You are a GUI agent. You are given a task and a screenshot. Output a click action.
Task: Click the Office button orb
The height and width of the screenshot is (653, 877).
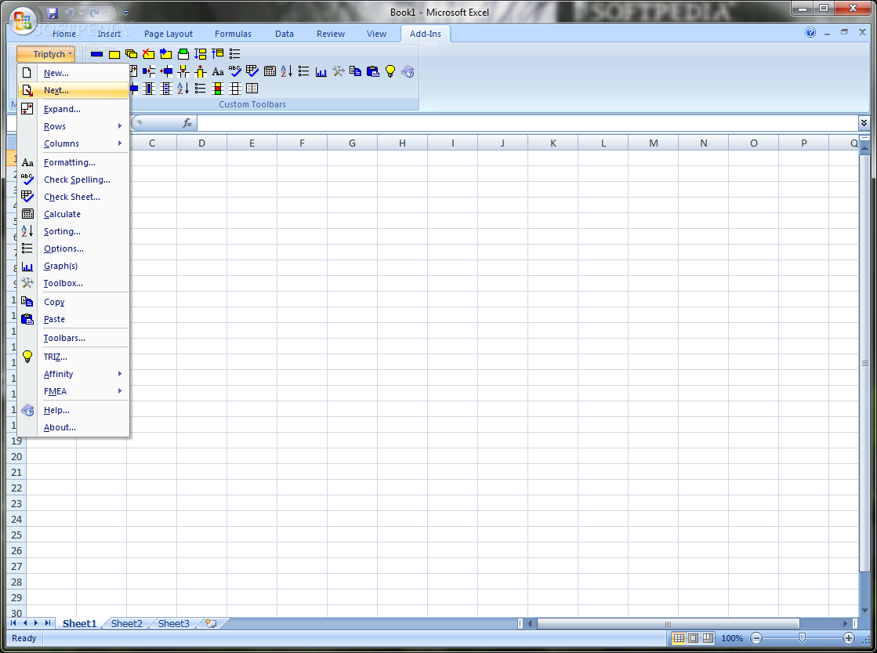coord(23,20)
